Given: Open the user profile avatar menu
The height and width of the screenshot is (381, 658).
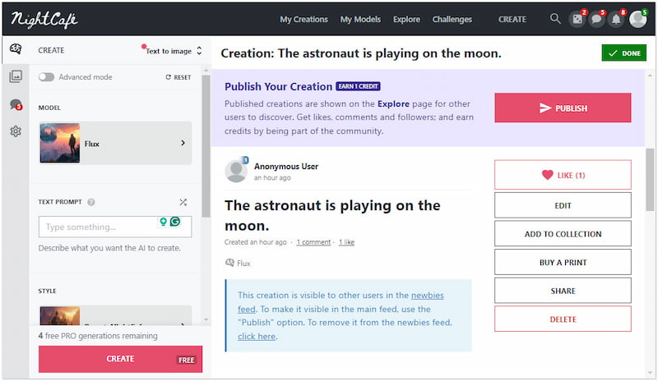Looking at the screenshot, I should pos(637,19).
